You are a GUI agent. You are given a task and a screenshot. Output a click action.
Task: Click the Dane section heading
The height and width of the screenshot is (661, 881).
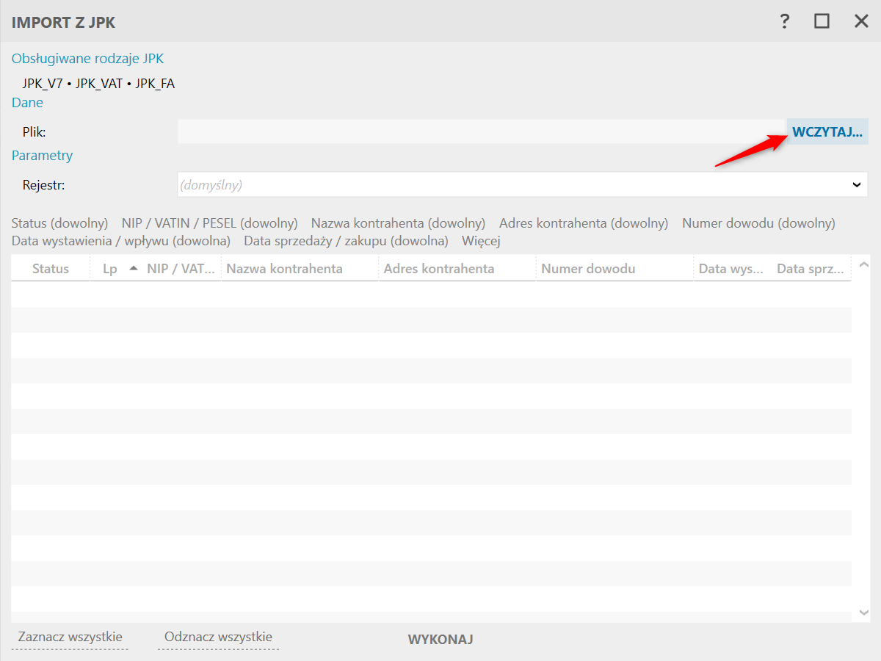click(x=27, y=103)
